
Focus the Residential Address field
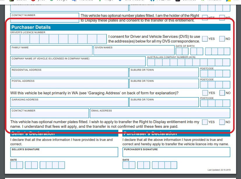click(x=69, y=72)
